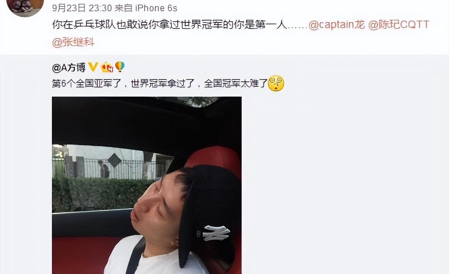This screenshot has width=449, height=274.
Task: Click the car window showing the fence
Action: tap(112, 178)
